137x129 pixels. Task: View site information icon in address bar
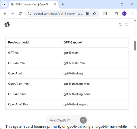pyautogui.click(x=29, y=14)
